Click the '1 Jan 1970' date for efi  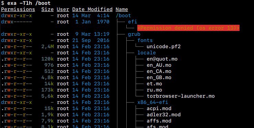92,22
